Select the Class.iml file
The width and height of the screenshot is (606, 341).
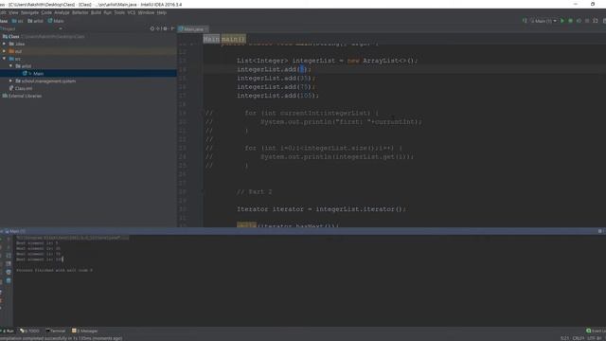pos(23,88)
